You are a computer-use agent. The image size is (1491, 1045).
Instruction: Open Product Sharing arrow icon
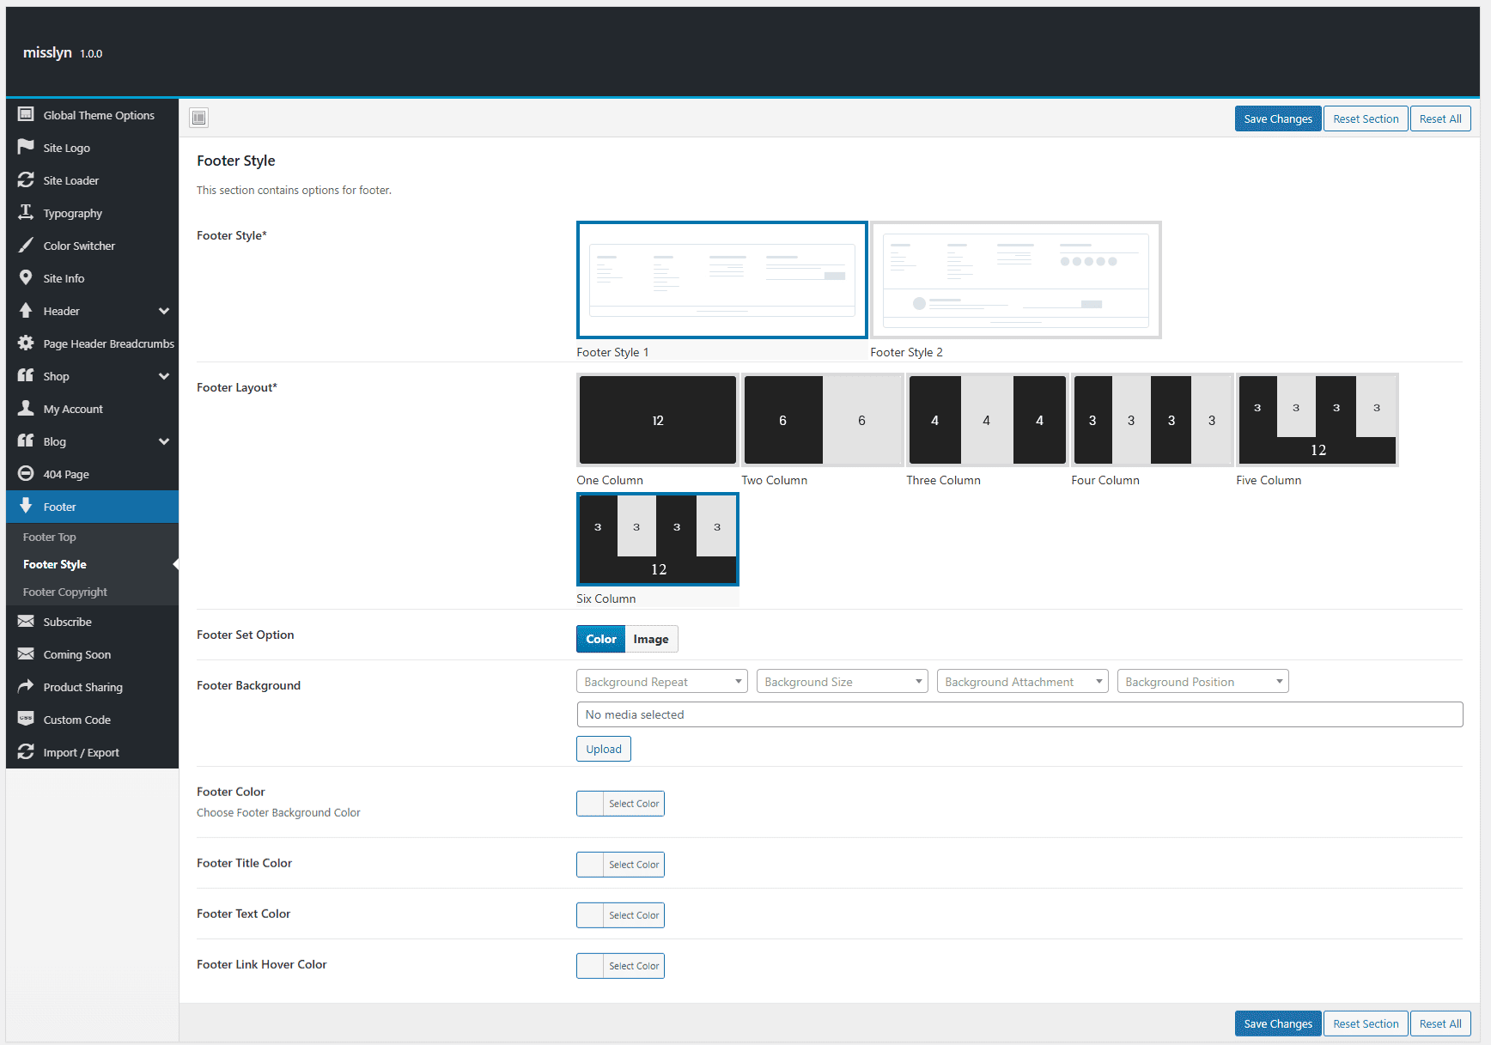26,686
